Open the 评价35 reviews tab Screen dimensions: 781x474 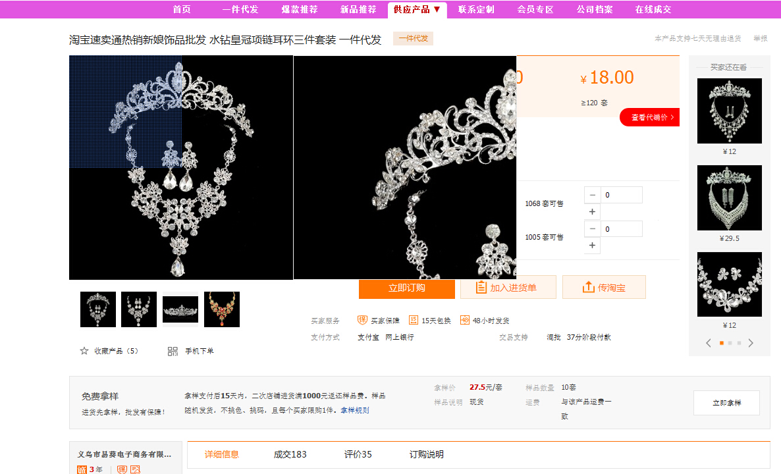(358, 454)
